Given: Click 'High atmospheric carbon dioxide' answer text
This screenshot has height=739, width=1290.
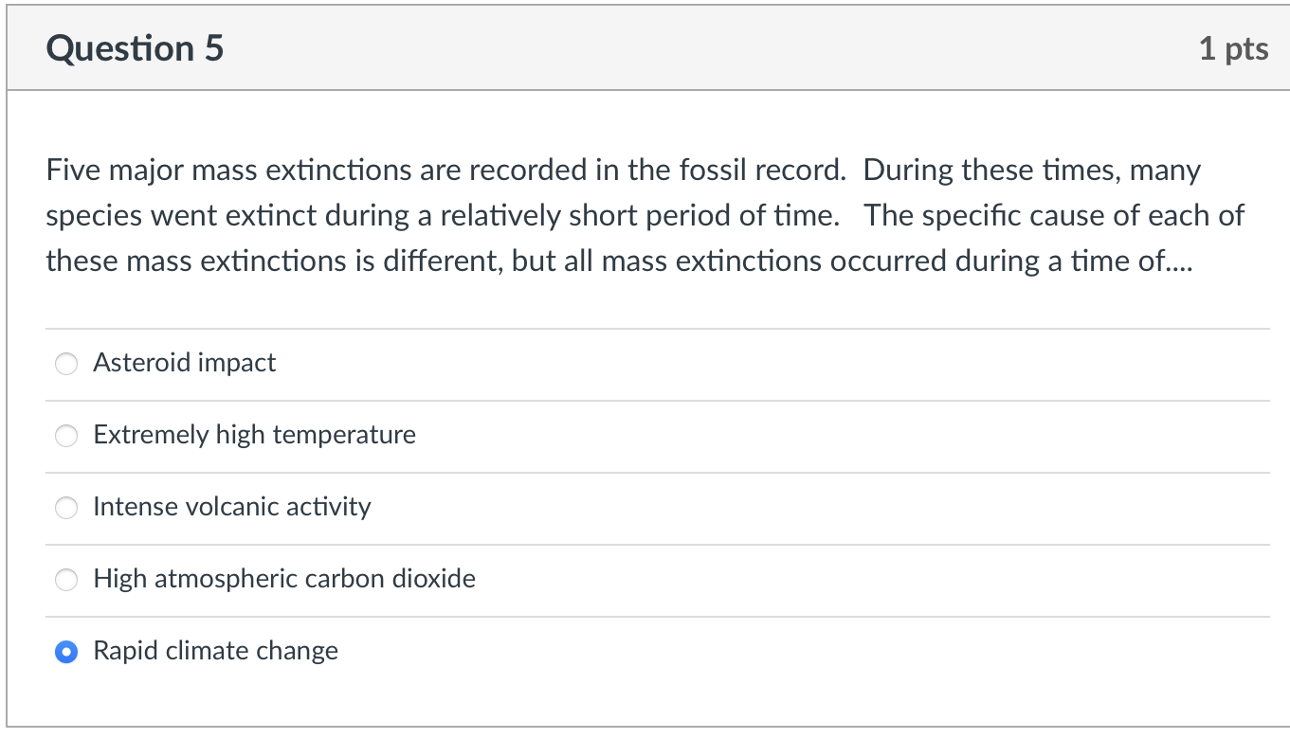Looking at the screenshot, I should click(x=284, y=579).
